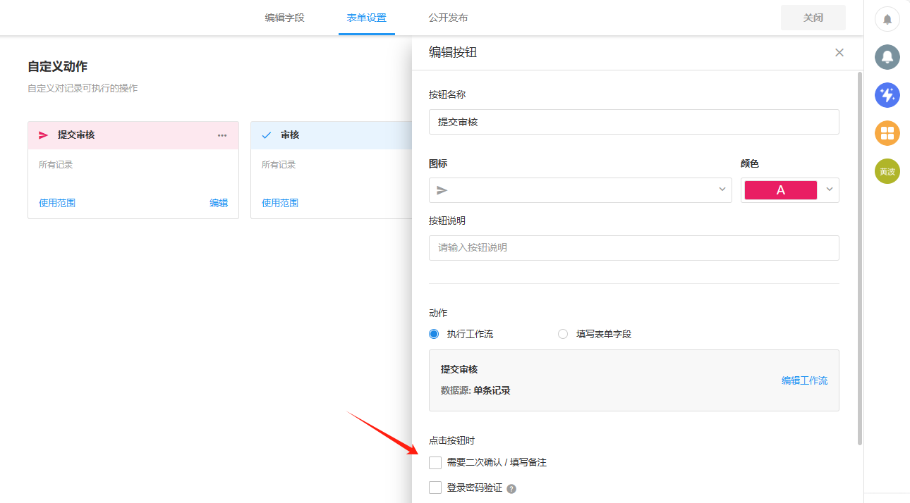Click the outlined notification bell icon

coord(887,19)
